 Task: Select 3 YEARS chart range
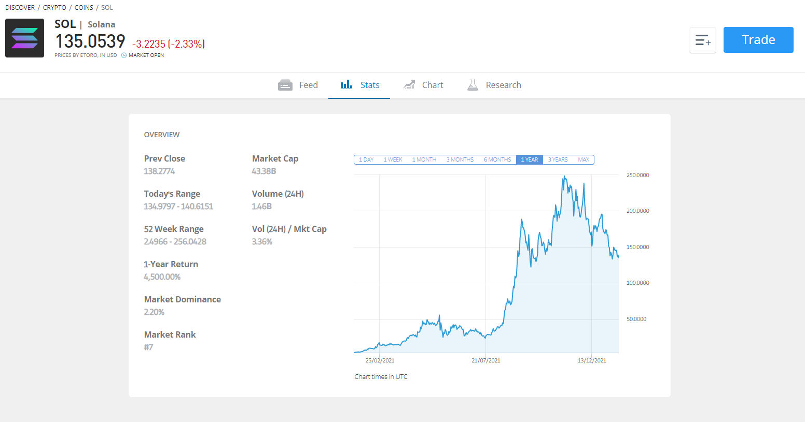(x=558, y=159)
